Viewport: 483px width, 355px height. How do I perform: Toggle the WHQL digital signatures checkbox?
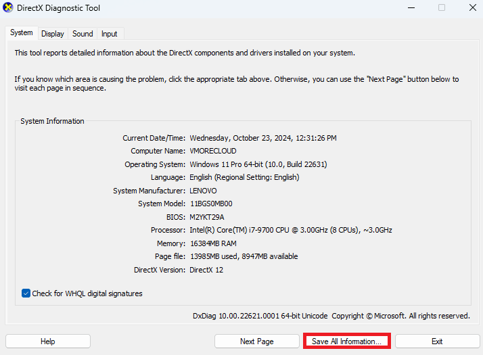(26, 293)
